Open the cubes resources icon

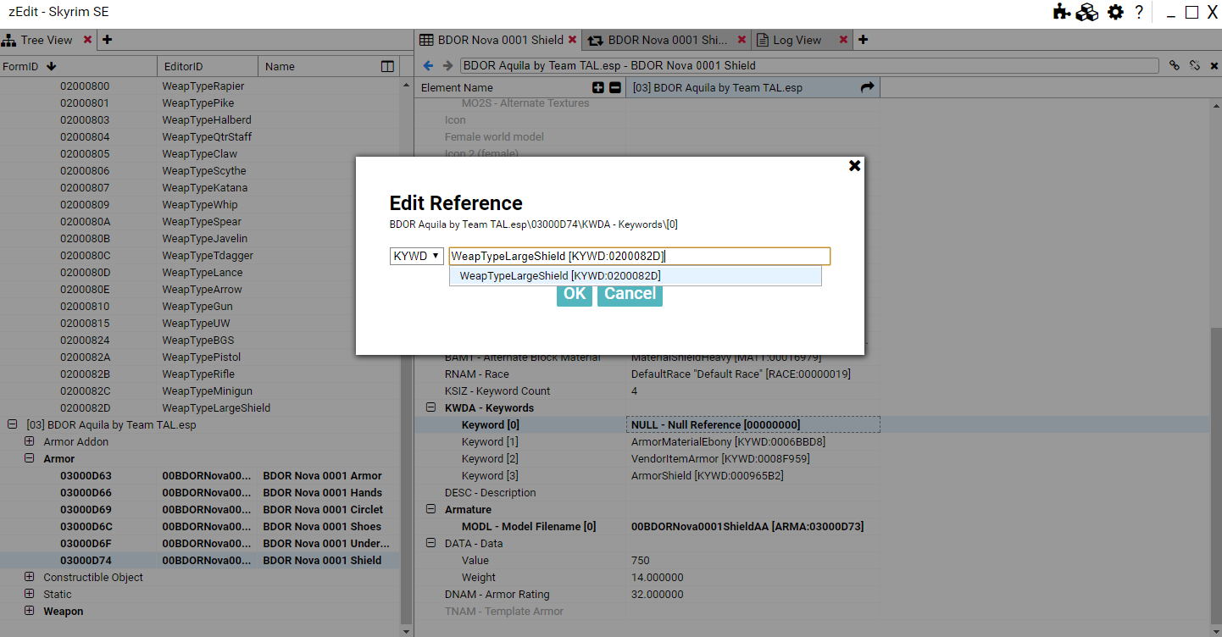point(1087,12)
